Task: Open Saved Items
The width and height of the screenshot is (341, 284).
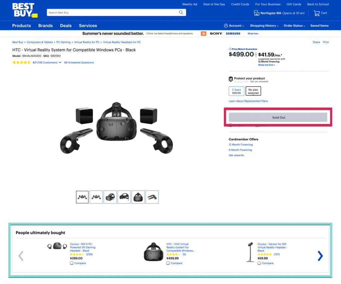Action: pyautogui.click(x=319, y=26)
